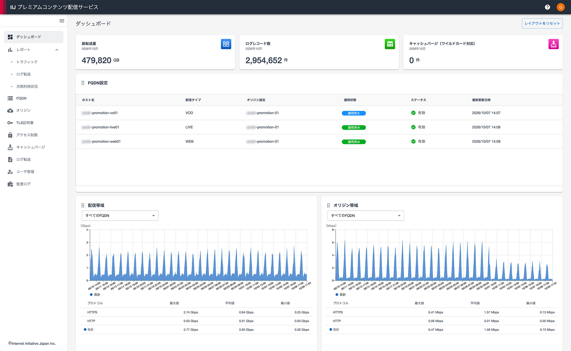Click レイアウトをリセット button
The image size is (571, 351).
[542, 23]
